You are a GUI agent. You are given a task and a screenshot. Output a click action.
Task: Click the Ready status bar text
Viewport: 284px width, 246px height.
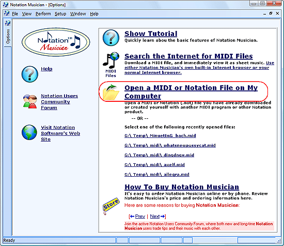point(9,240)
